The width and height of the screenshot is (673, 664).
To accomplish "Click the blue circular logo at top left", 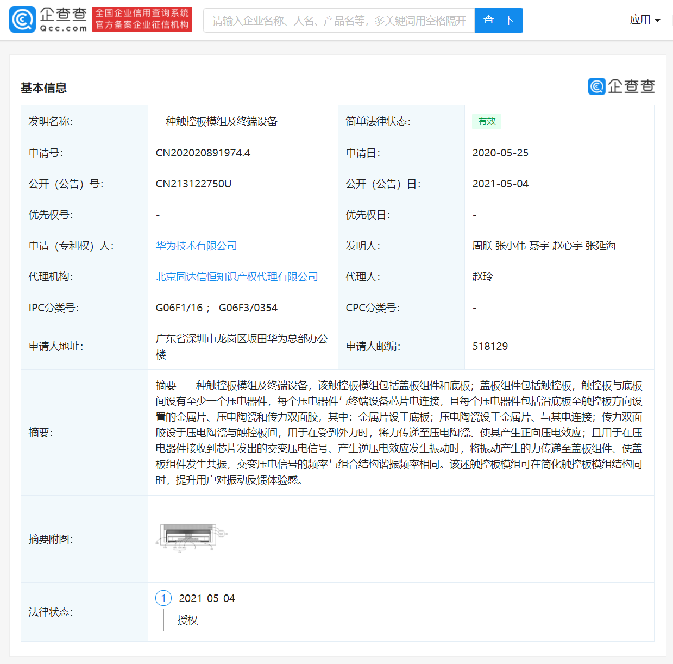I will tap(22, 20).
